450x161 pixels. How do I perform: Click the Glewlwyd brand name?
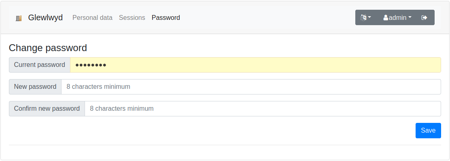(x=45, y=17)
